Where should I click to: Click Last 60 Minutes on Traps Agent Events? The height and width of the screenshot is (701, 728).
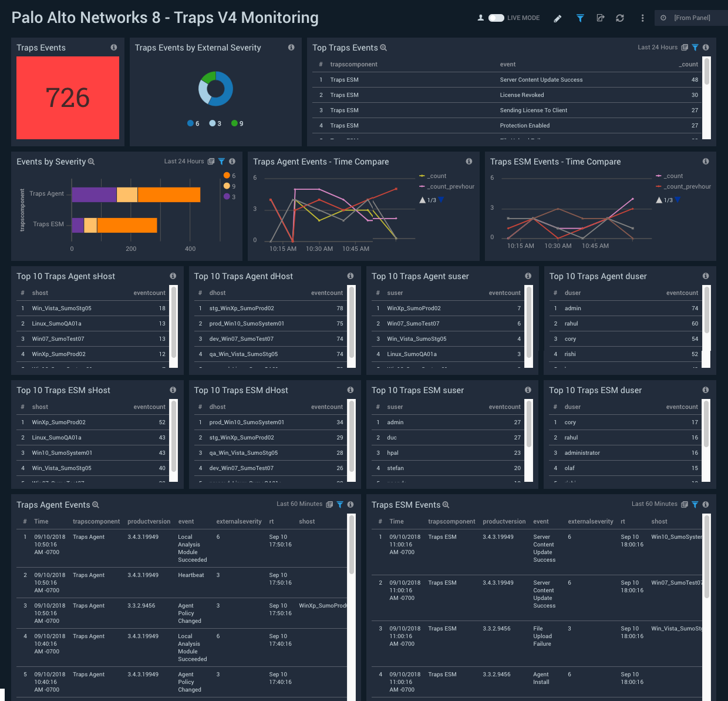coord(299,504)
